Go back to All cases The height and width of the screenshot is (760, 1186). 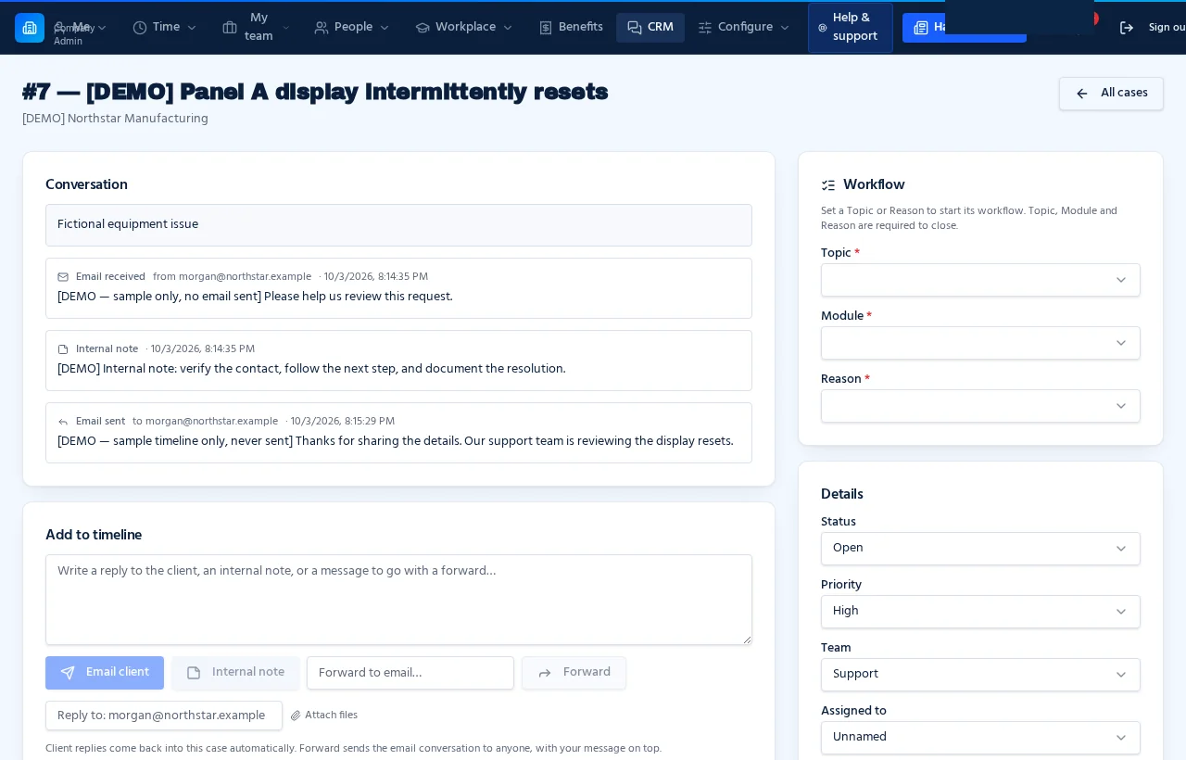[x=1111, y=94]
